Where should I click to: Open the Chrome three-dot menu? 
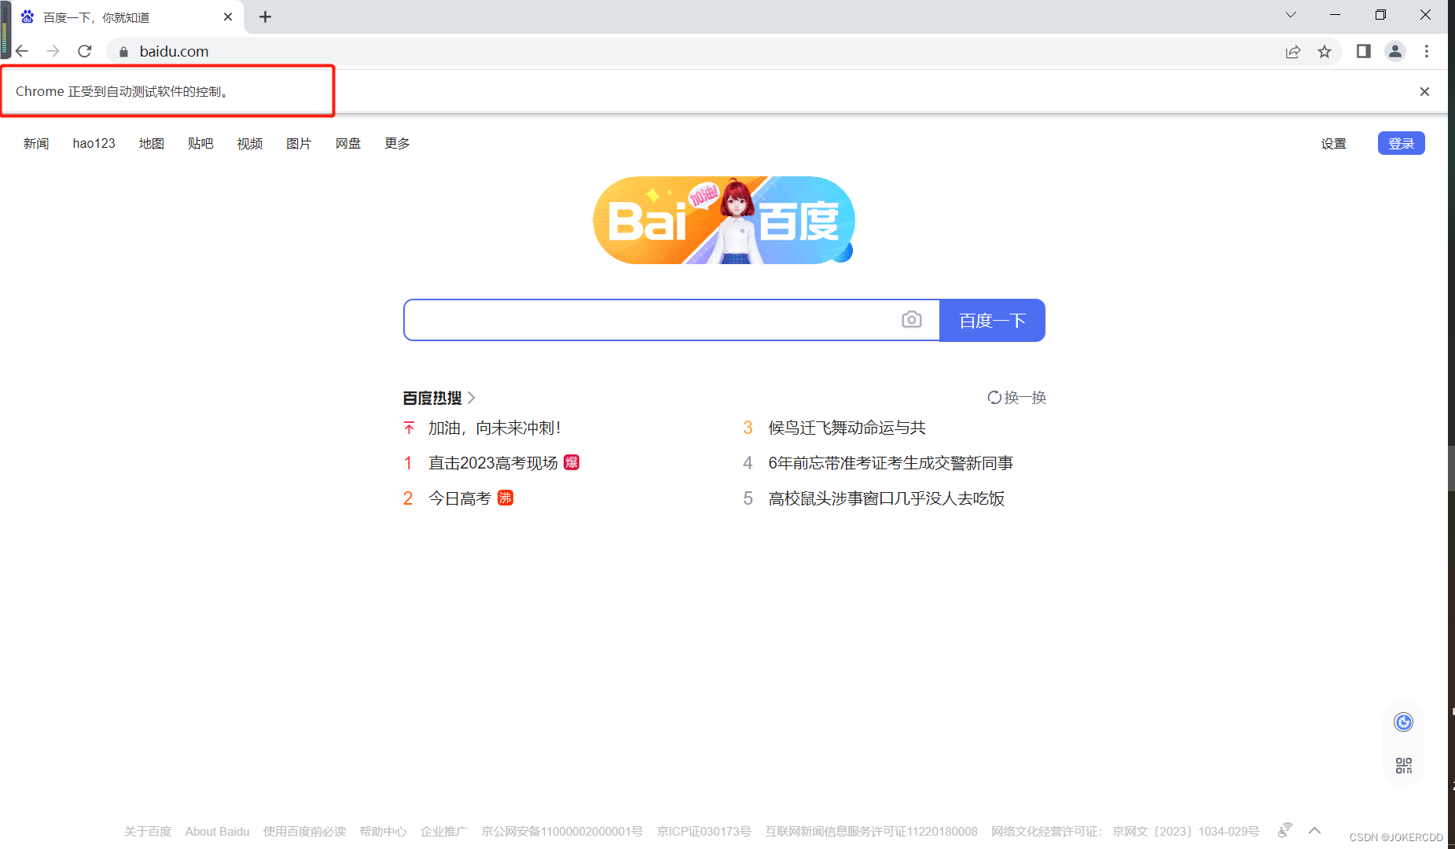tap(1427, 51)
